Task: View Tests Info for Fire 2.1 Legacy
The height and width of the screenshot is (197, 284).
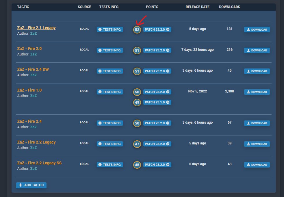Action: pos(110,29)
